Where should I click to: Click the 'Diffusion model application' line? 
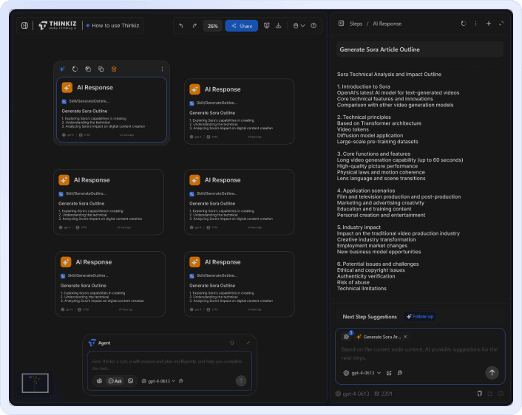pos(370,135)
